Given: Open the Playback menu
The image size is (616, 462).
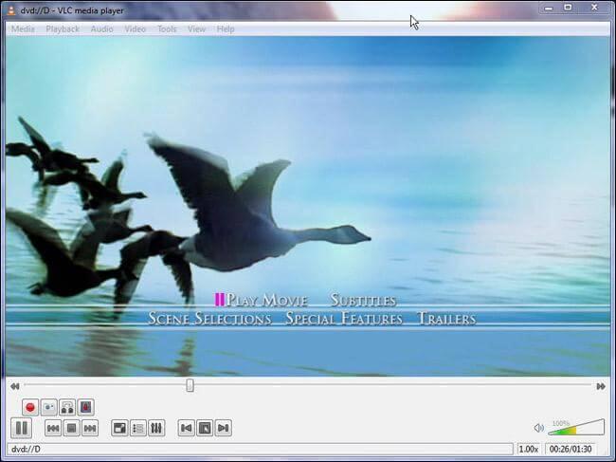Looking at the screenshot, I should tap(63, 29).
